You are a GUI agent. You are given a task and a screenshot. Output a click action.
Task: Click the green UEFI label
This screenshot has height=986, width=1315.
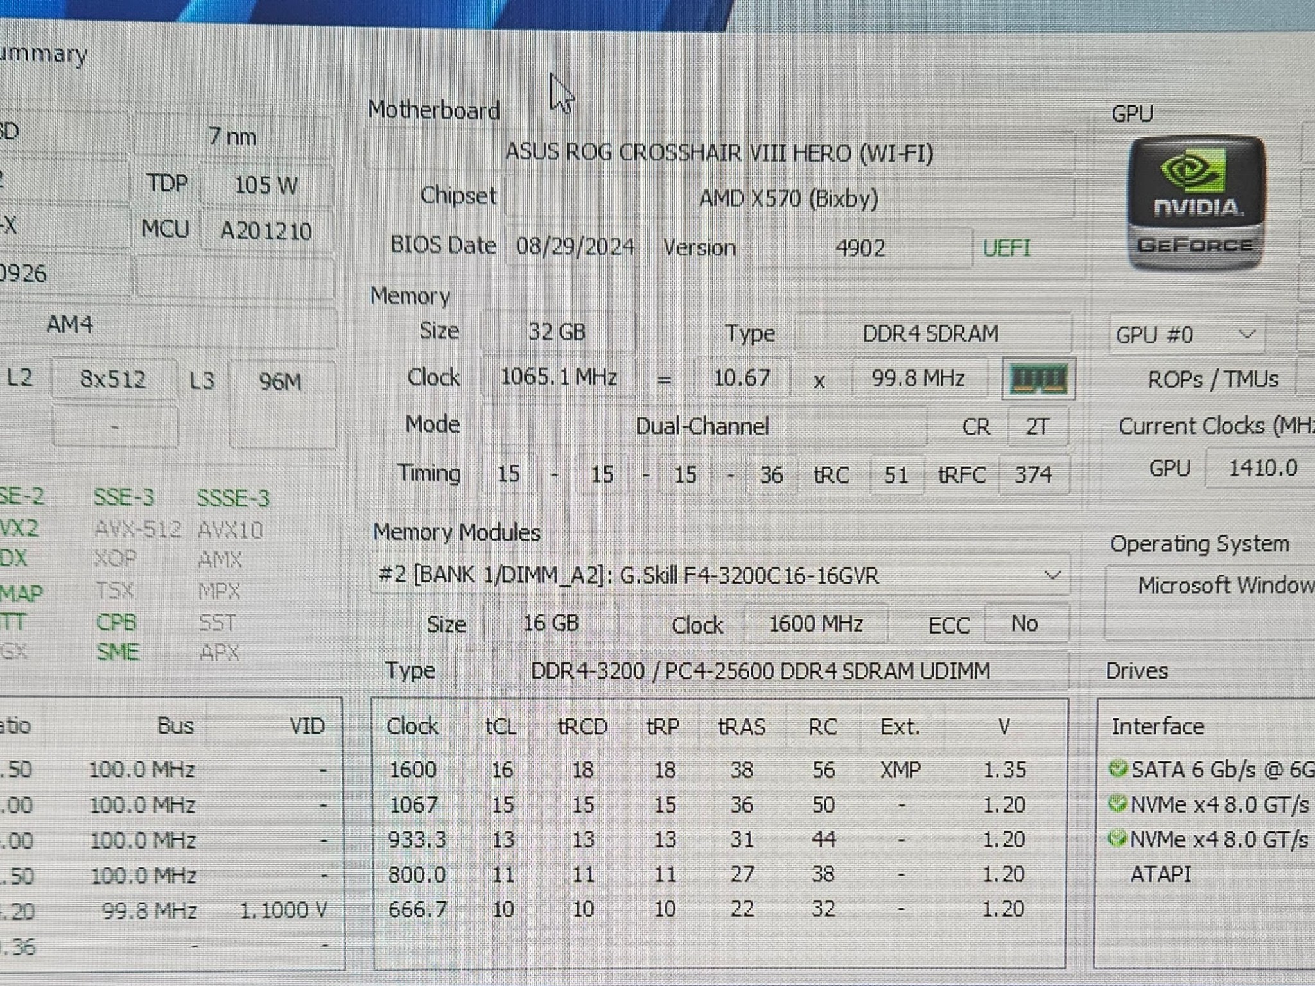pos(1006,248)
